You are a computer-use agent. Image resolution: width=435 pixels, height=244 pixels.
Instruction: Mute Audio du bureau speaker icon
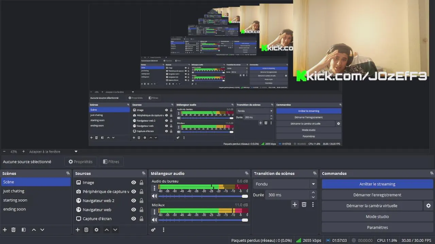pyautogui.click(x=154, y=196)
